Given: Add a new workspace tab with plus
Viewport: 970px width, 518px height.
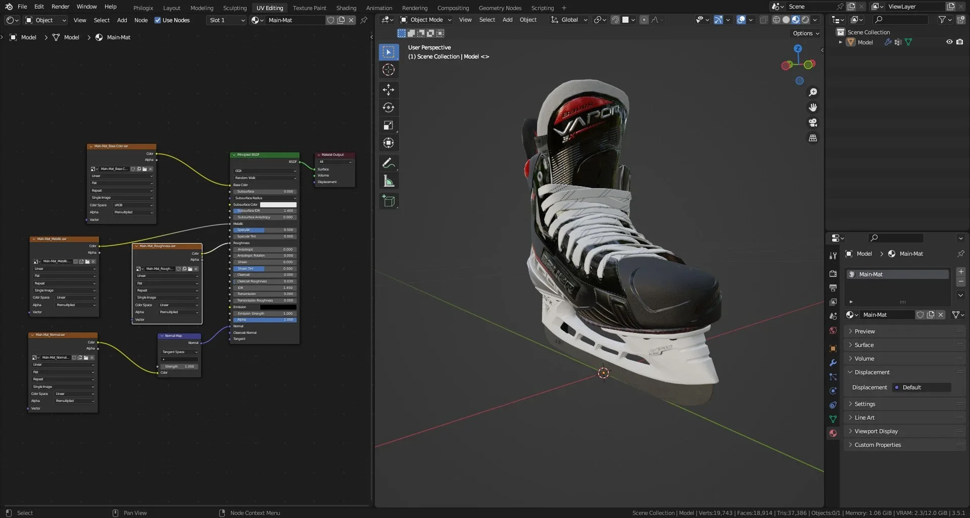Looking at the screenshot, I should click(x=564, y=8).
